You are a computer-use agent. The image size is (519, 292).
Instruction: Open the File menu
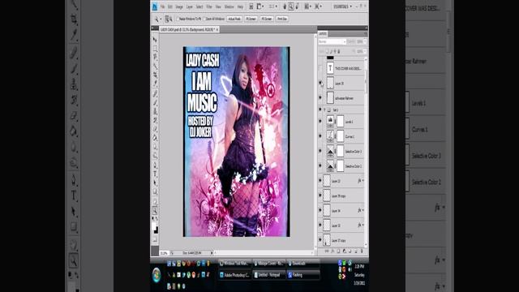[x=162, y=6]
